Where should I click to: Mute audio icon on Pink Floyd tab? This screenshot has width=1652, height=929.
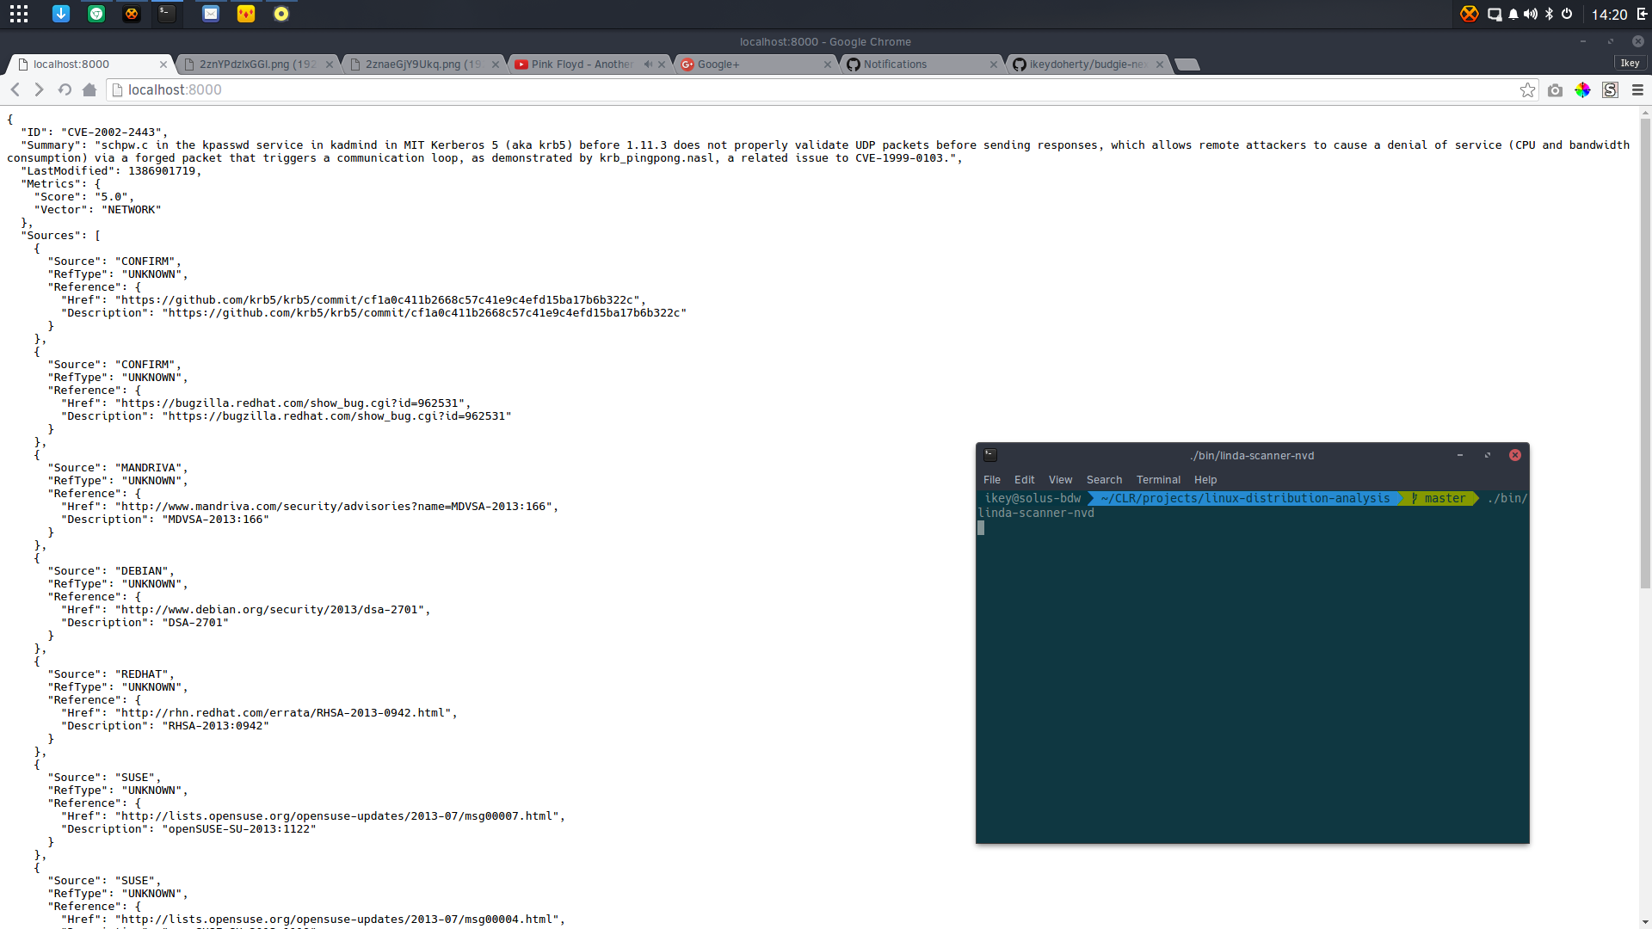[x=648, y=65]
